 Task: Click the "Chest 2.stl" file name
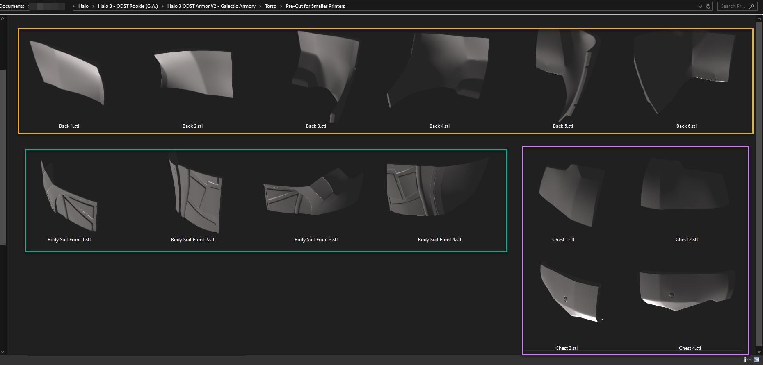[686, 240]
